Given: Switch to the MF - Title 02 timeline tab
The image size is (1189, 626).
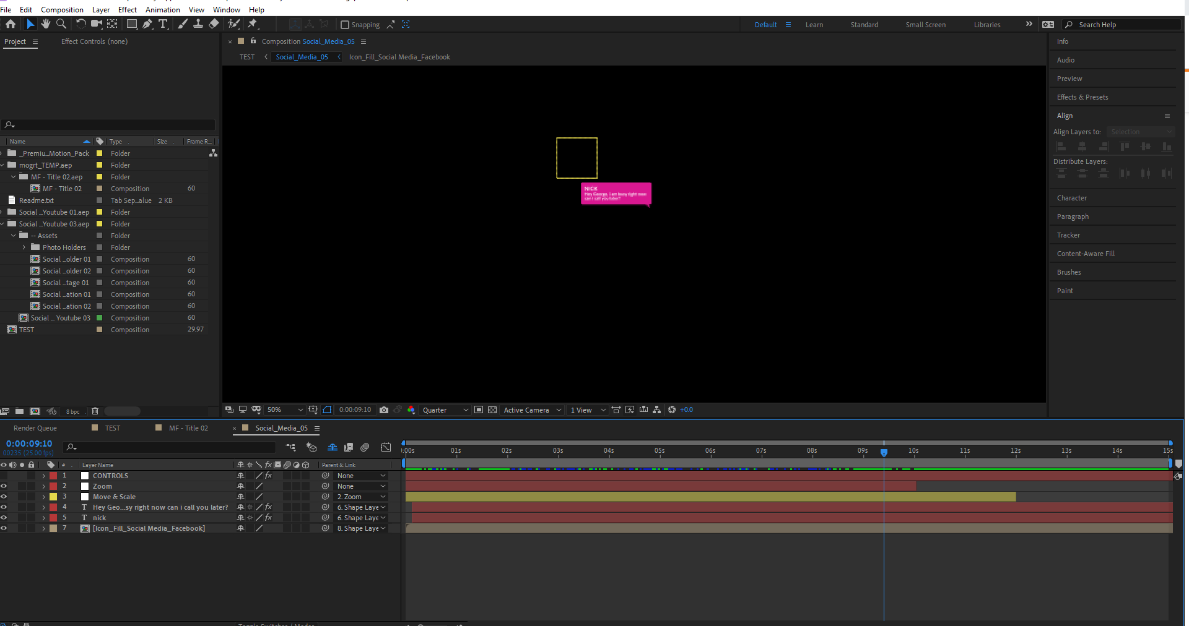Looking at the screenshot, I should (x=188, y=428).
